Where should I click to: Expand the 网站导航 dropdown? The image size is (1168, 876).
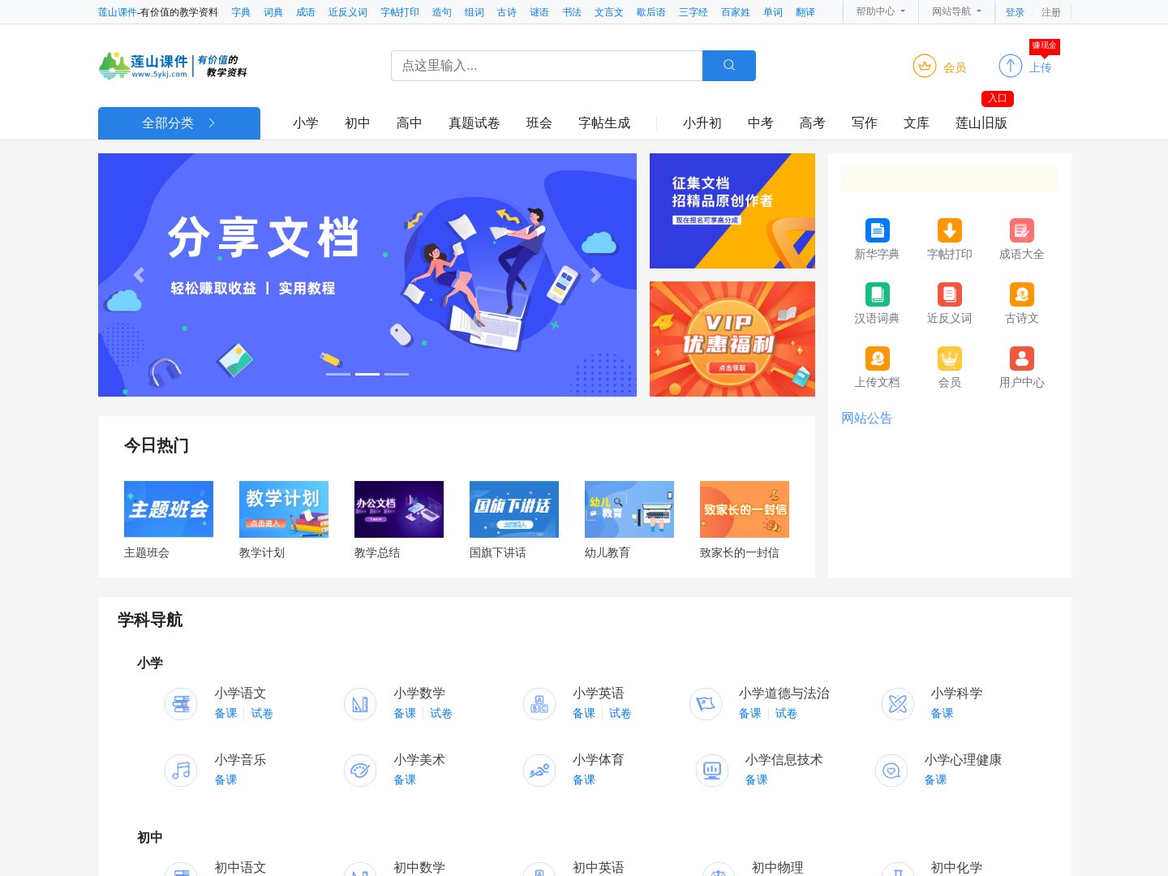click(x=956, y=11)
